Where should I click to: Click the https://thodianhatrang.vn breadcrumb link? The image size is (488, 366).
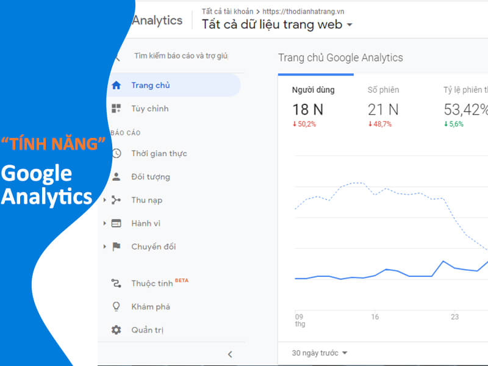pos(303,12)
